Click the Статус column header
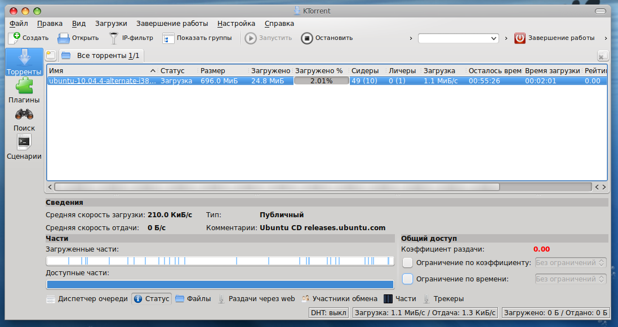618x327 pixels. click(178, 70)
